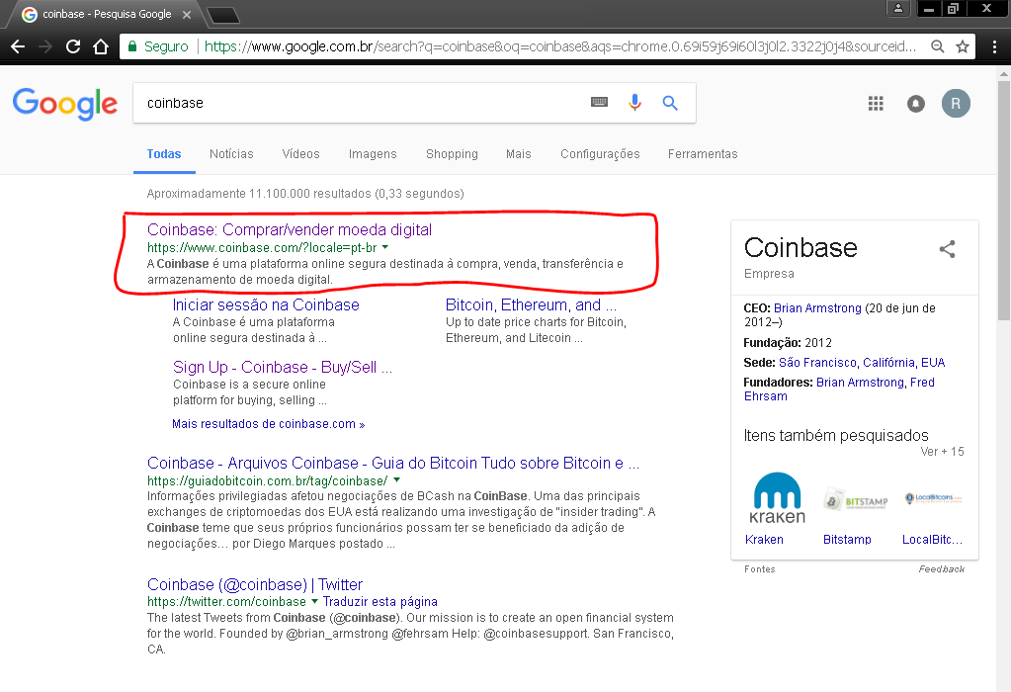This screenshot has width=1011, height=692.
Task: Bookmark this page with the star
Action: 962,46
